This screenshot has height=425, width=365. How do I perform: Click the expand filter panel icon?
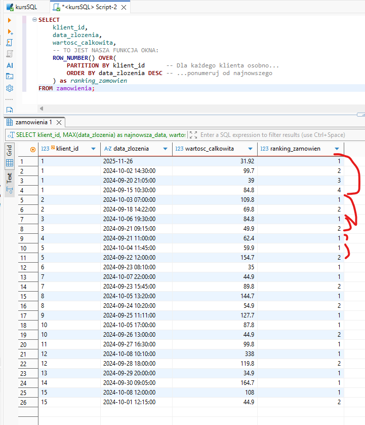pyautogui.click(x=193, y=135)
